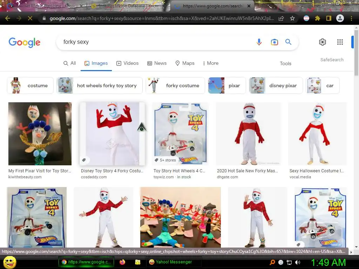Launch Firefox from the taskbar
The height and width of the screenshot is (269, 359).
122,262
